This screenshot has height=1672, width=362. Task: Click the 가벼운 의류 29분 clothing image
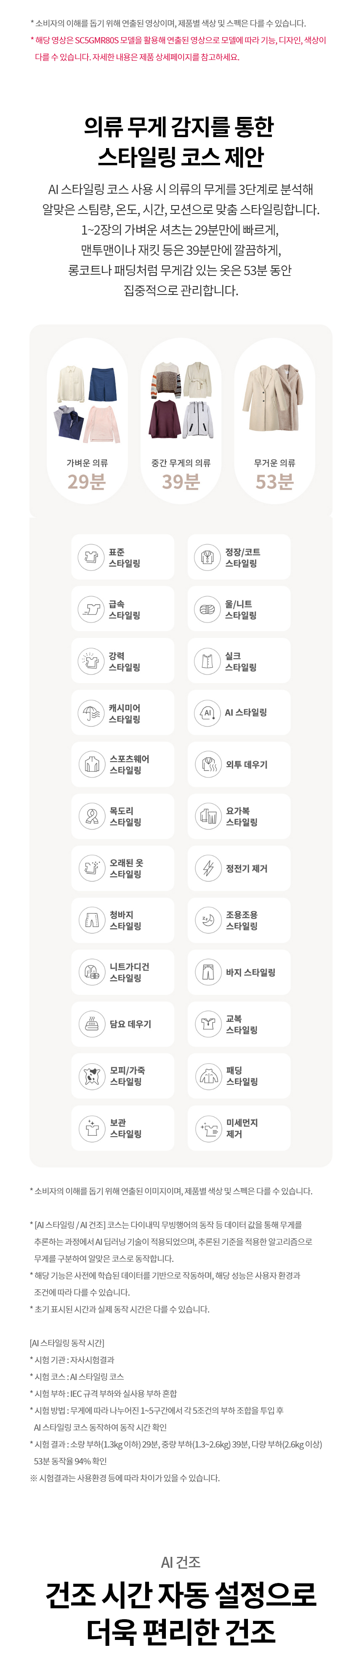coord(88,403)
